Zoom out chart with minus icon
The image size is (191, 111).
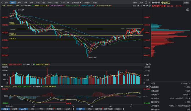click(x=147, y=6)
